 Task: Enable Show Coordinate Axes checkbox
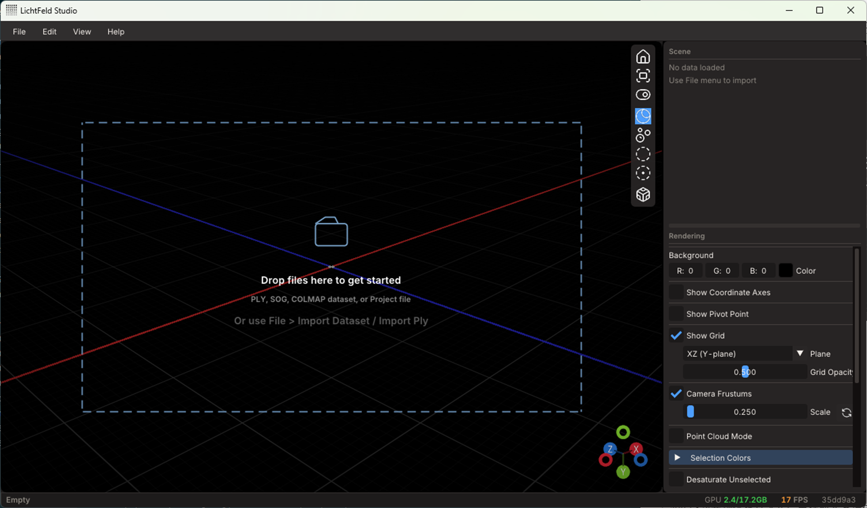coord(676,292)
